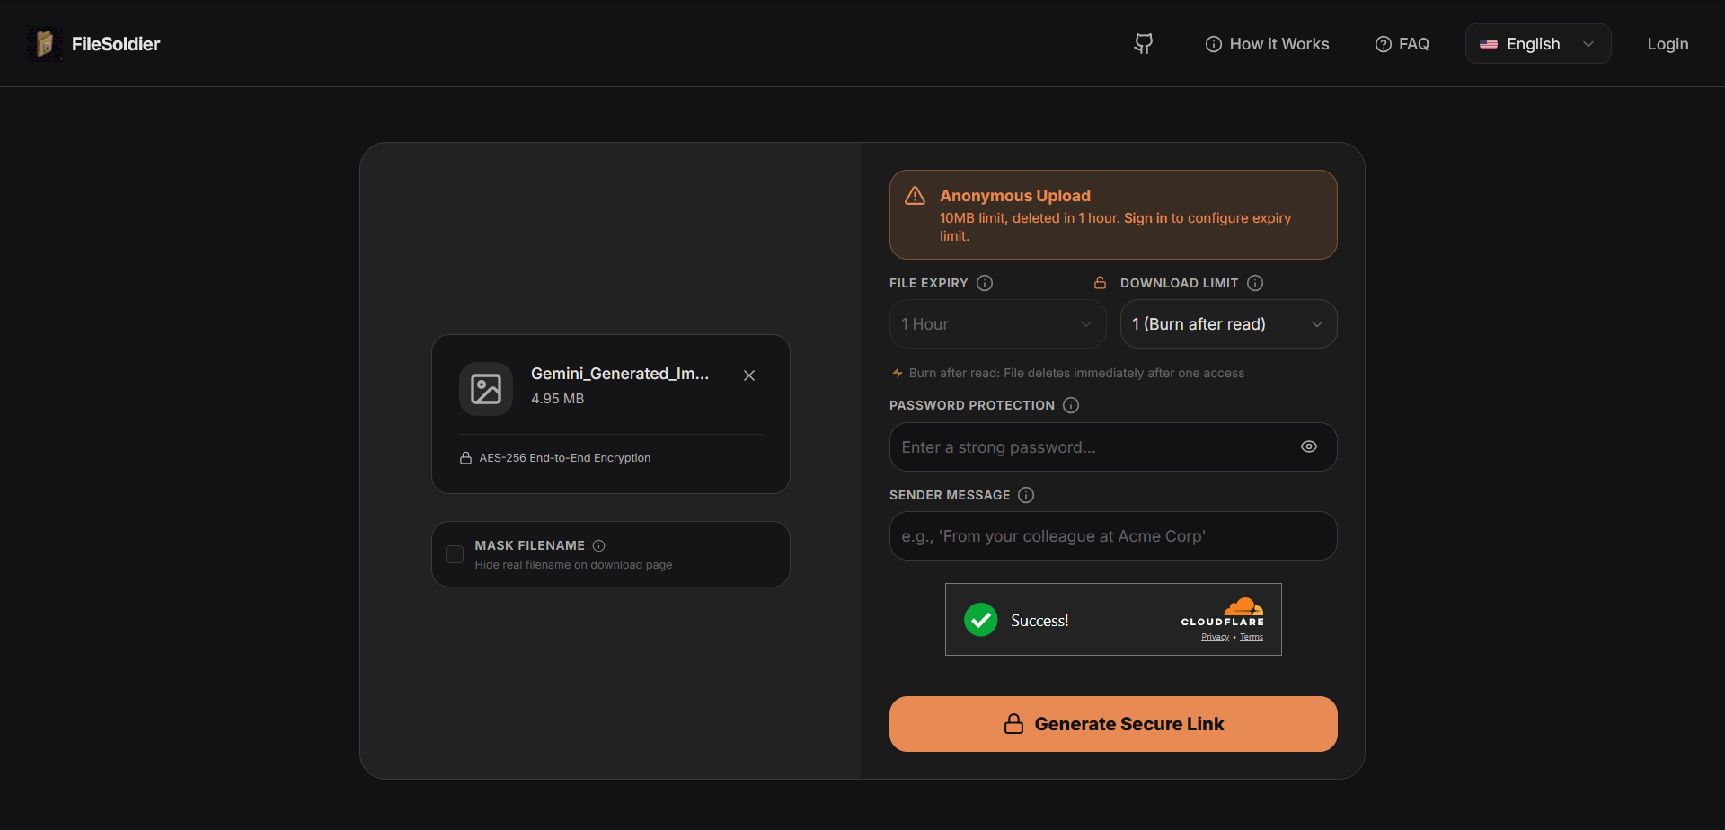Open the FAQ page
Image resolution: width=1725 pixels, height=830 pixels.
coord(1402,43)
